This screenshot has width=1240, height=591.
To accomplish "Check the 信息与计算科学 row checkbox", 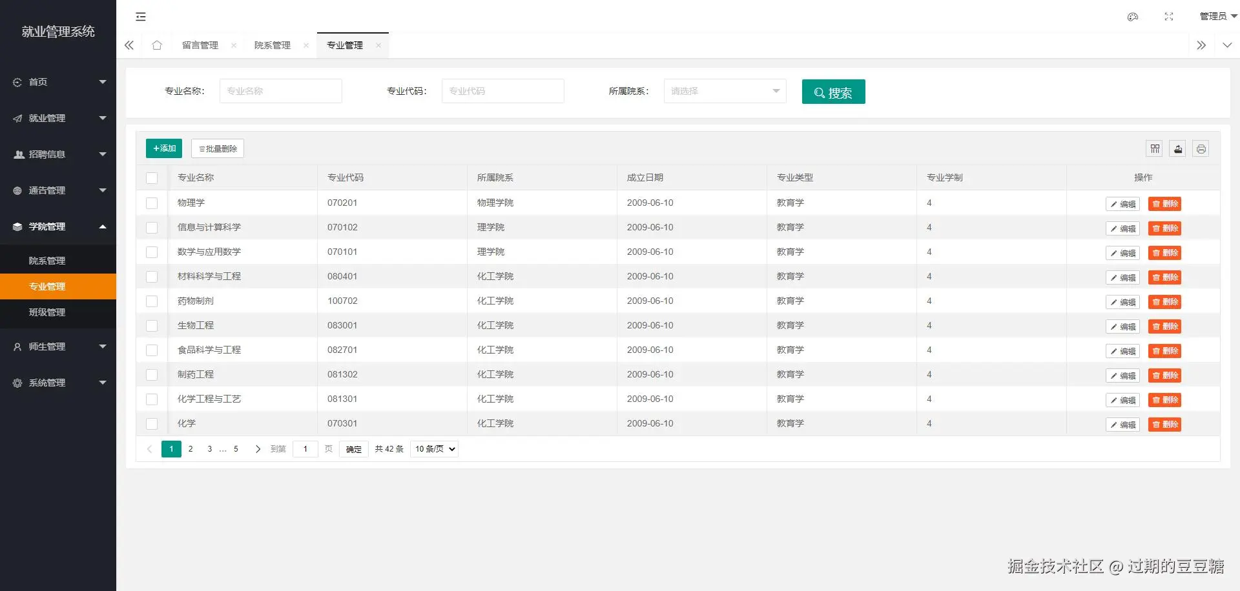I will (x=152, y=228).
